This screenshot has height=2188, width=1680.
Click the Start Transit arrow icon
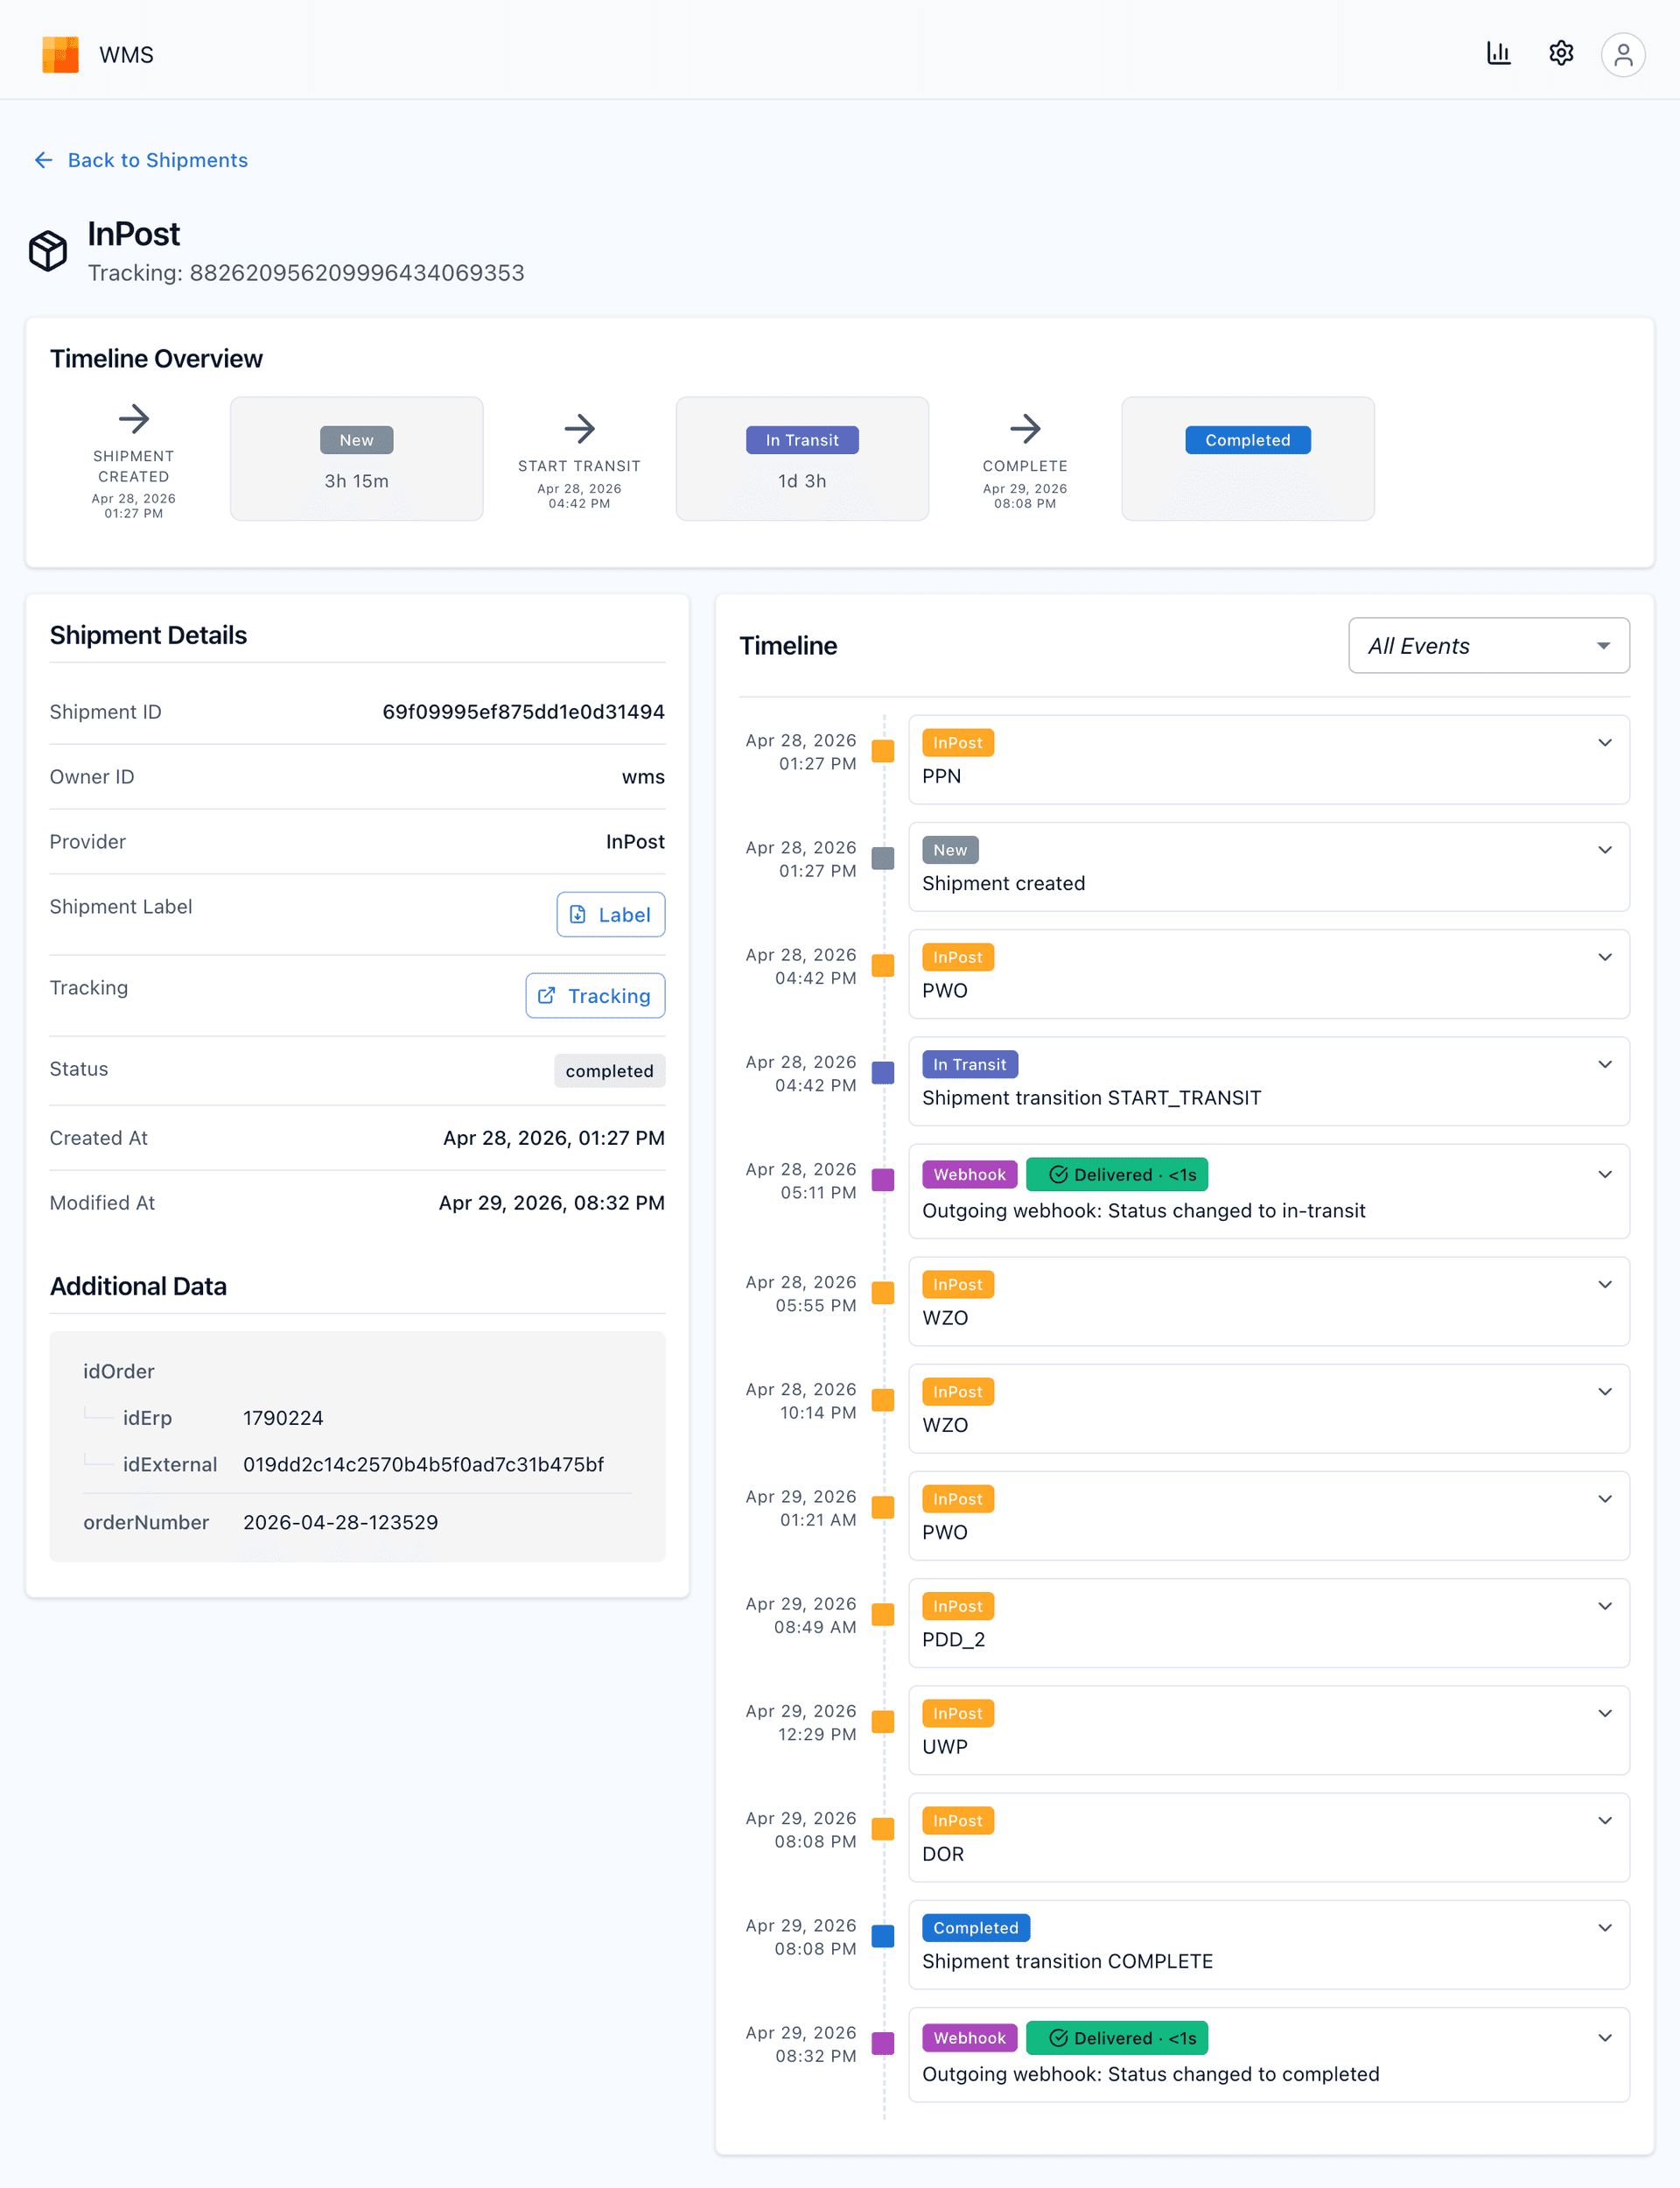point(579,429)
